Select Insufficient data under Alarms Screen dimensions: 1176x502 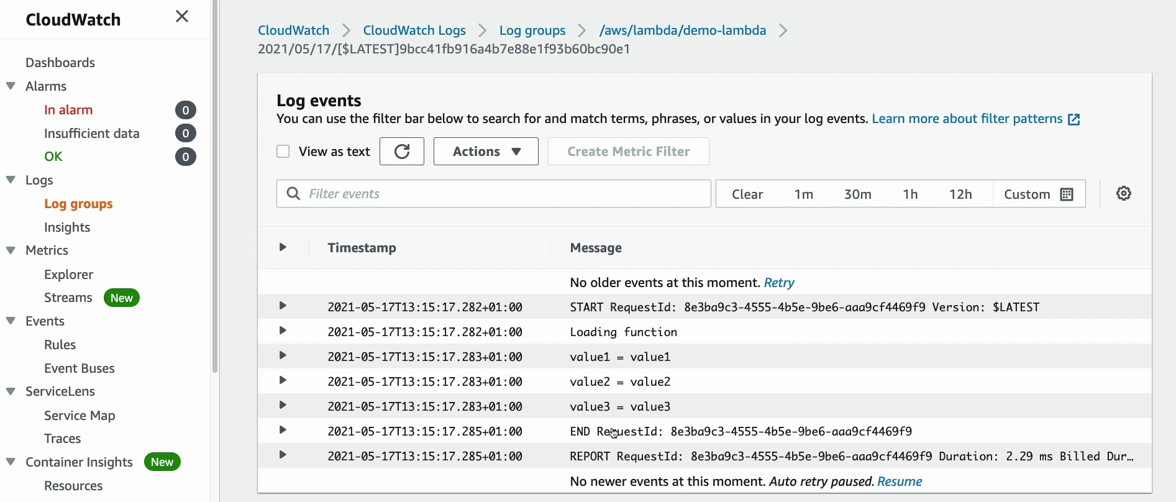click(92, 134)
